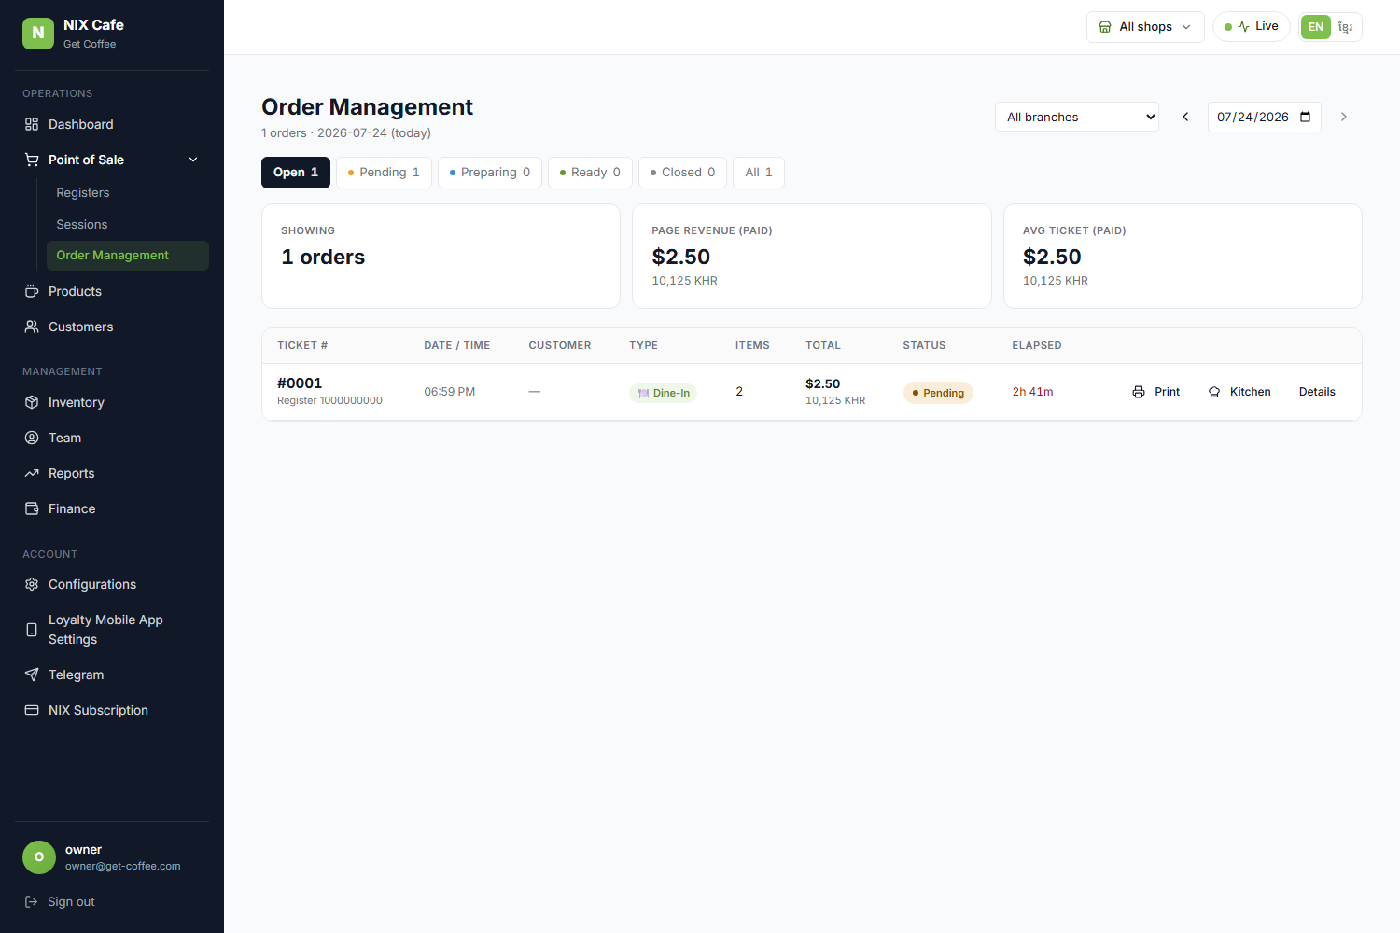Click the Showing 1 orders card
Screen dimensions: 1400x933
coord(441,256)
